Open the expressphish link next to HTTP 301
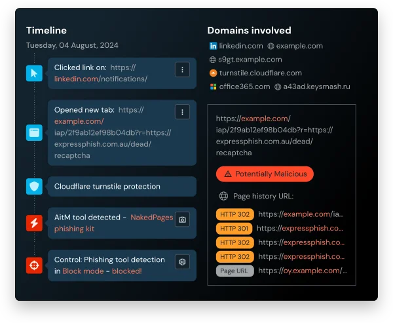This screenshot has height=323, width=393. [x=300, y=228]
